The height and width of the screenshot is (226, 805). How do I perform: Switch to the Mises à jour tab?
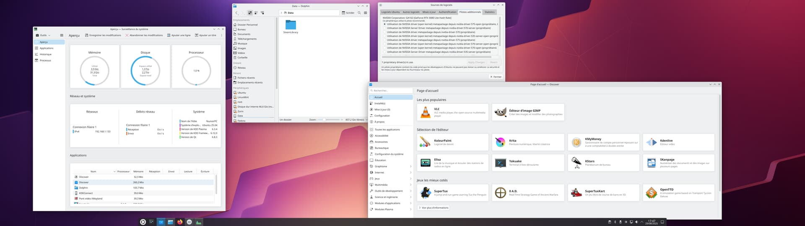click(x=429, y=12)
